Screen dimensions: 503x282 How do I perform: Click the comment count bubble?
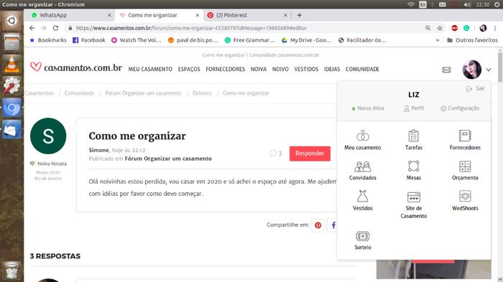pyautogui.click(x=275, y=154)
